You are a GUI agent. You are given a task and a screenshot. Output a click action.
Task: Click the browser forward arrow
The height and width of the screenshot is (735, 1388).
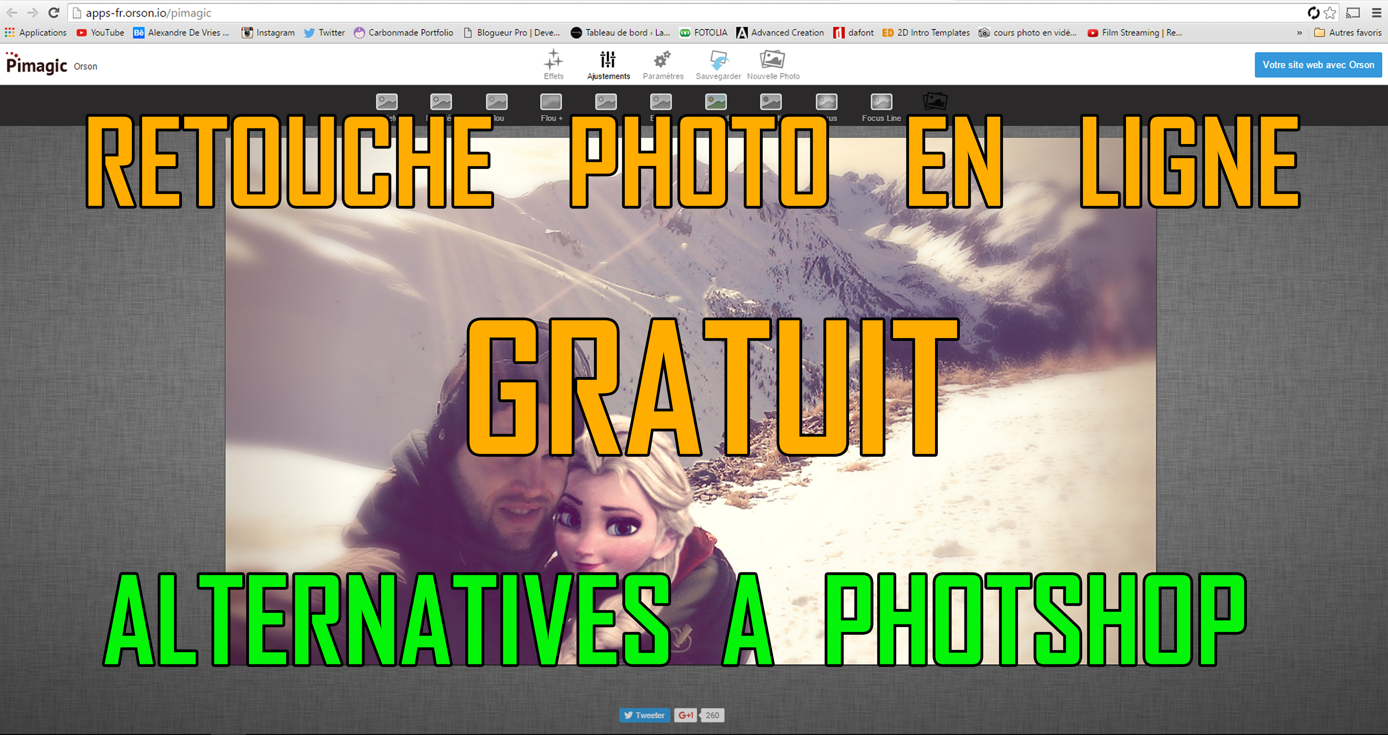[33, 12]
